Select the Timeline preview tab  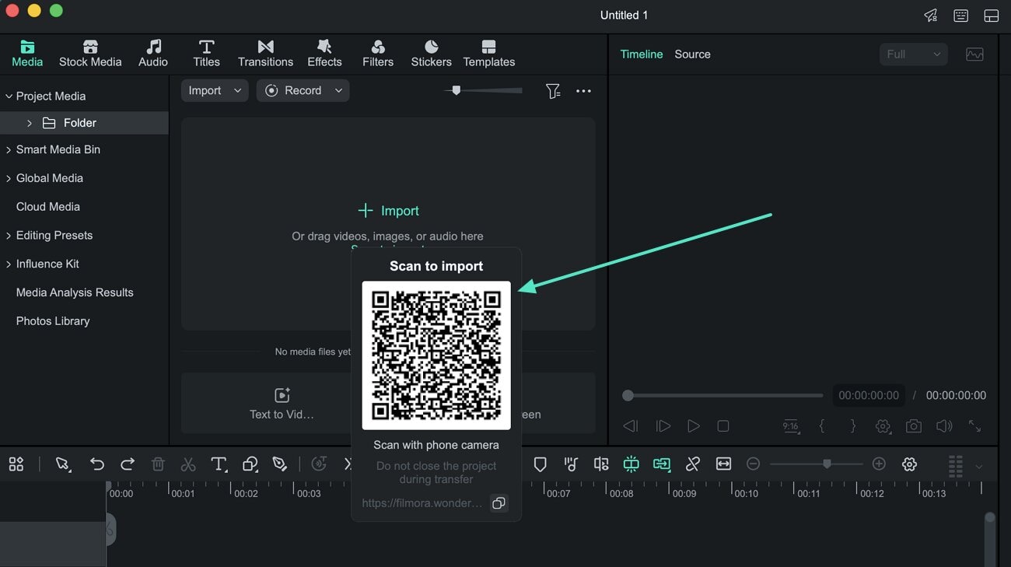642,54
